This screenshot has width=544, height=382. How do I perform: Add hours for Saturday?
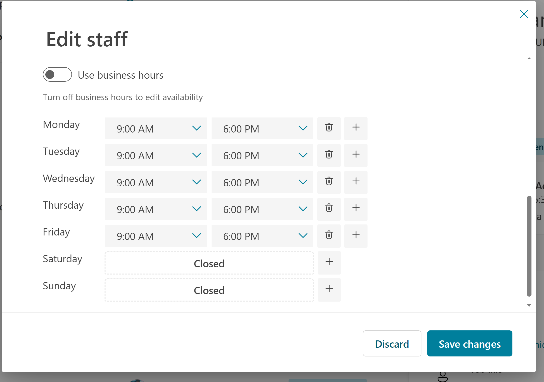[329, 263]
